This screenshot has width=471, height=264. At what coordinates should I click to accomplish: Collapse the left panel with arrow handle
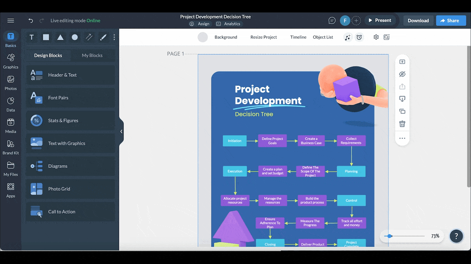pos(121,131)
